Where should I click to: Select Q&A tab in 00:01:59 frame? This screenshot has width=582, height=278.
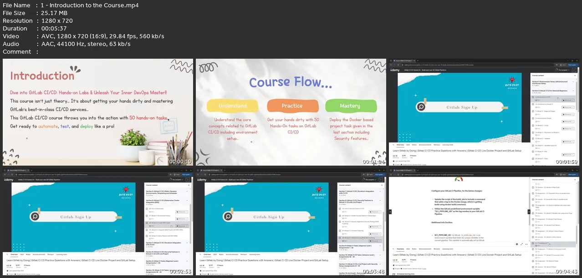pyautogui.click(x=408, y=145)
